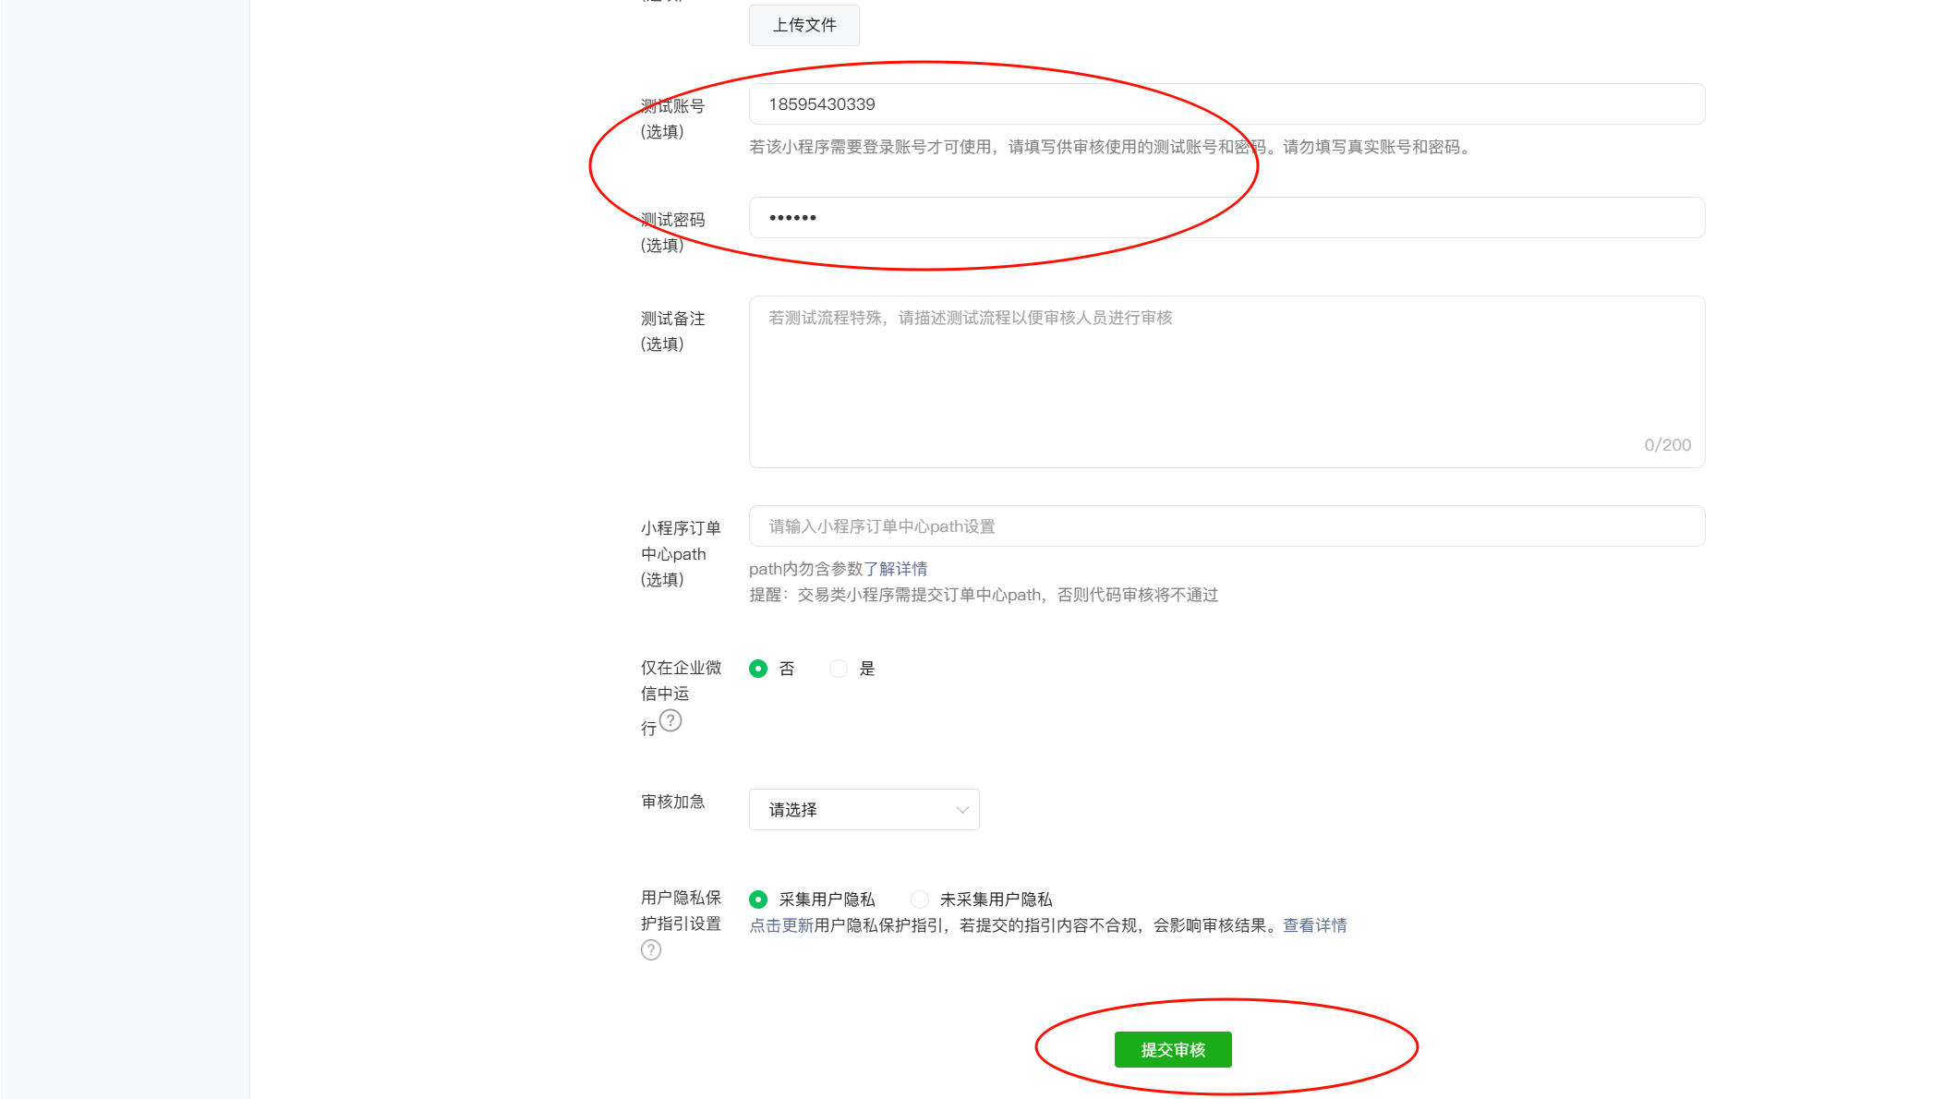1945x1099 pixels.
Task: Choose the 采集用户隐私 option
Action: pos(759,899)
